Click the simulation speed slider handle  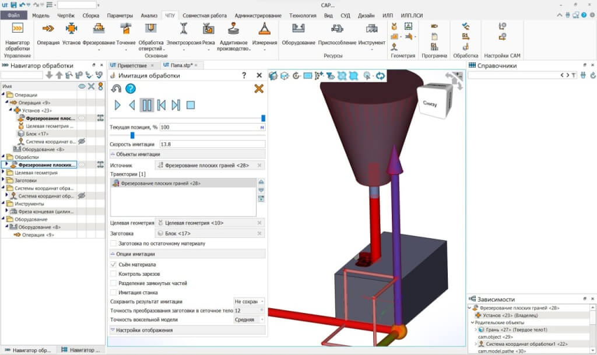[132, 135]
